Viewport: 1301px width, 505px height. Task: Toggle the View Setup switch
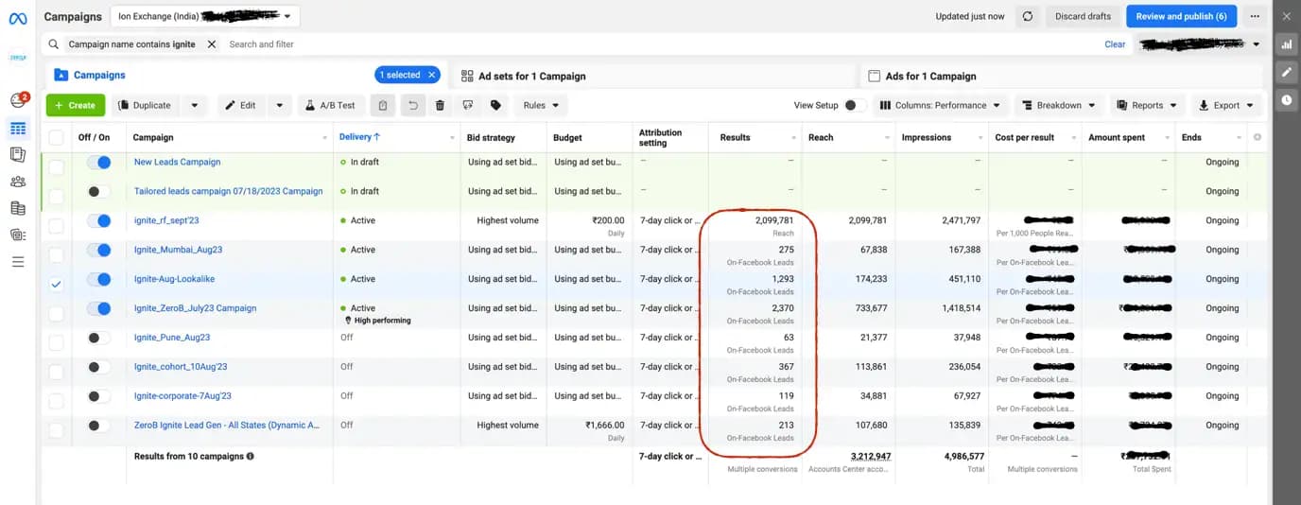point(855,105)
